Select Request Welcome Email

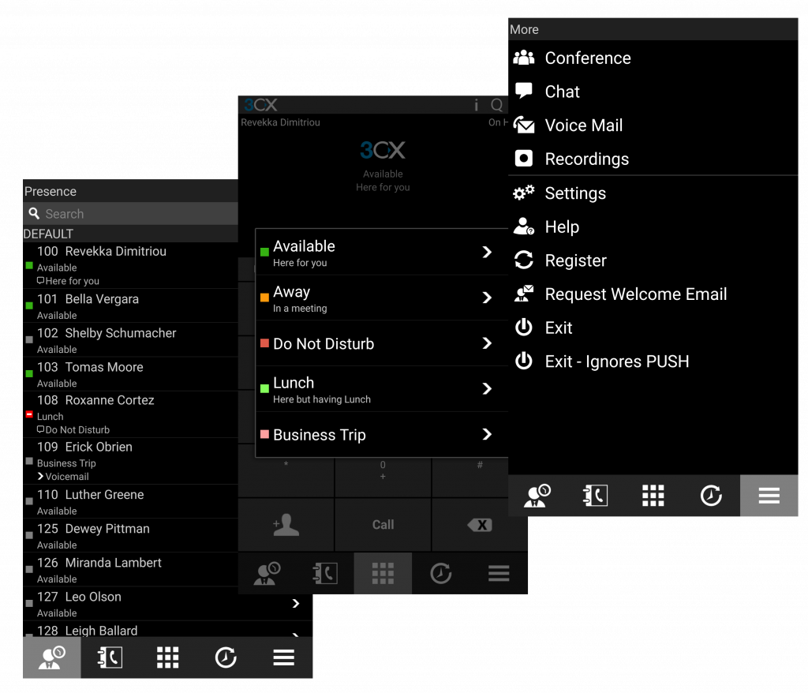point(653,294)
